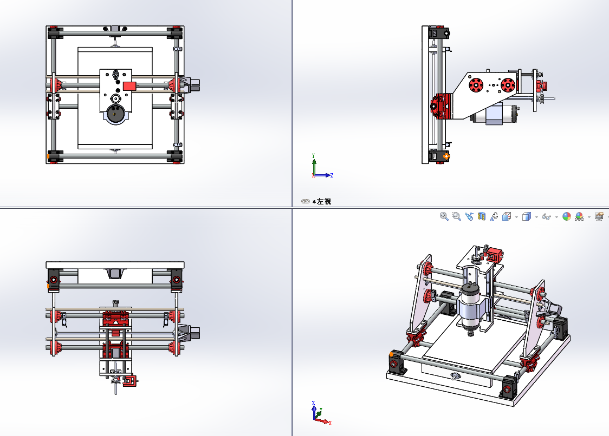This screenshot has height=436, width=609.
Task: Click the Edit Appearance color ball icon
Action: 566,216
